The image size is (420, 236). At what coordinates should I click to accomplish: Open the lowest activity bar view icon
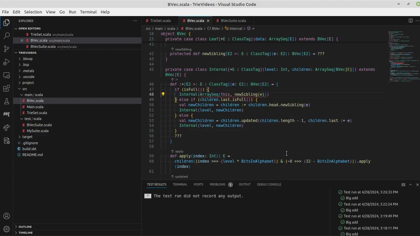point(7,141)
